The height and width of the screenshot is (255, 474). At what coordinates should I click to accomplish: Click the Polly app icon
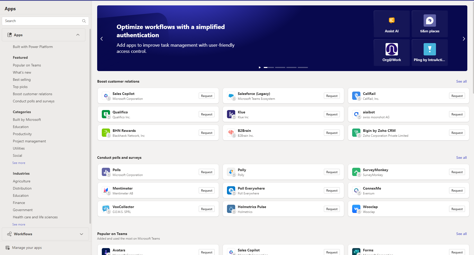231,172
